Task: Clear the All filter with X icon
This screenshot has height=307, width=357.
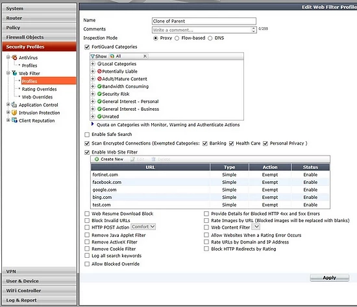Action: (x=145, y=56)
